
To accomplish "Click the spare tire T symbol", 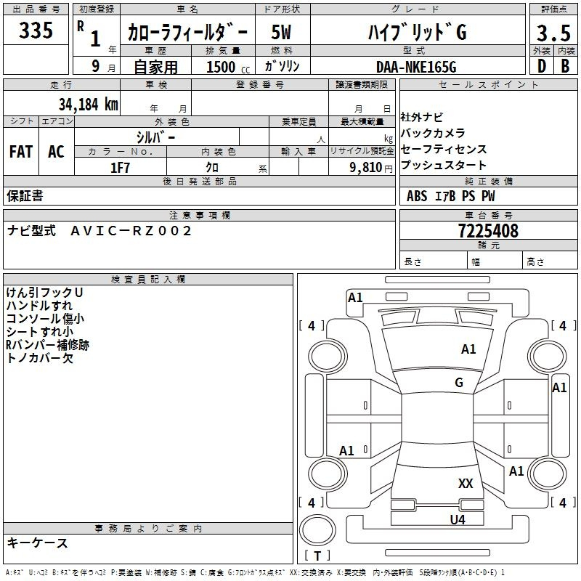I will (317, 556).
